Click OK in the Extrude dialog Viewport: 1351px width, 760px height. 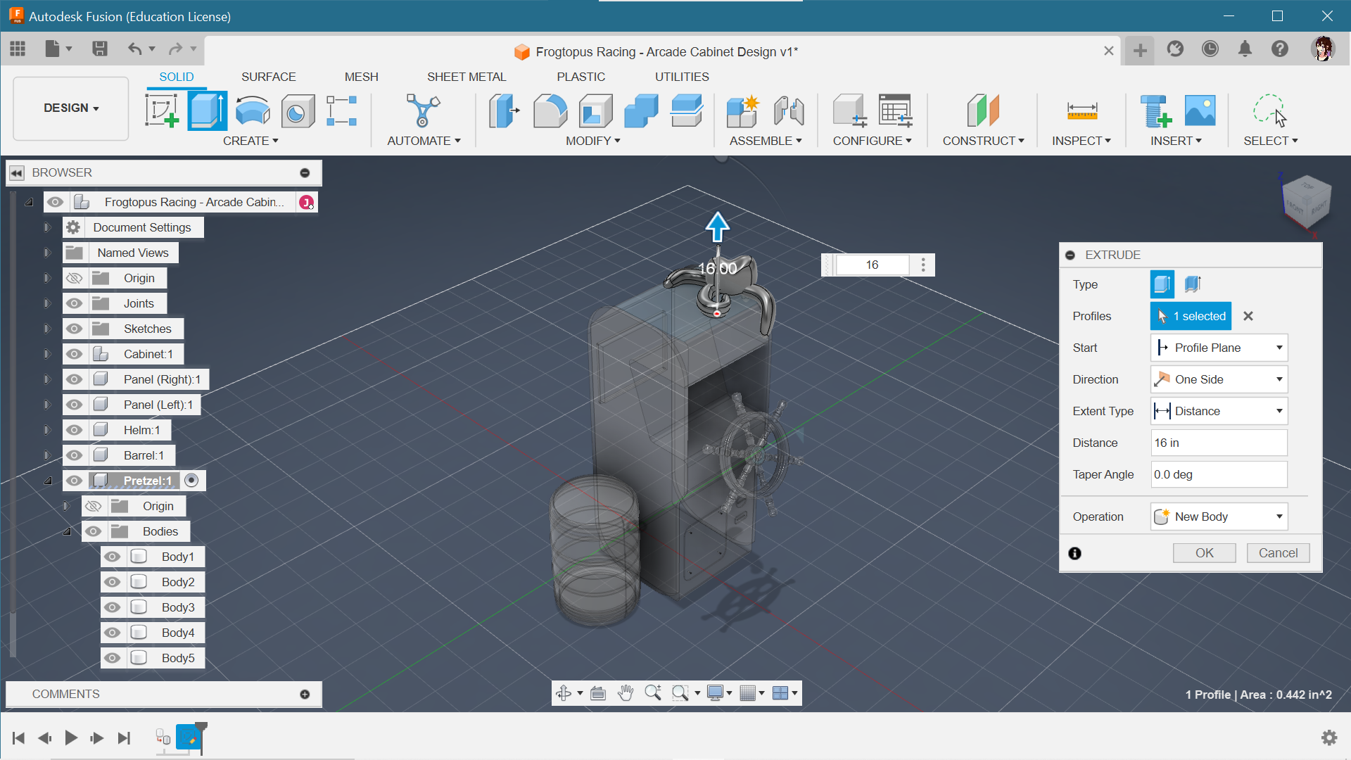1204,553
